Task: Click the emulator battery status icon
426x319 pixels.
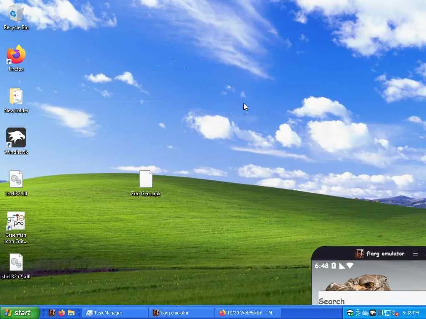Action: [x=333, y=266]
